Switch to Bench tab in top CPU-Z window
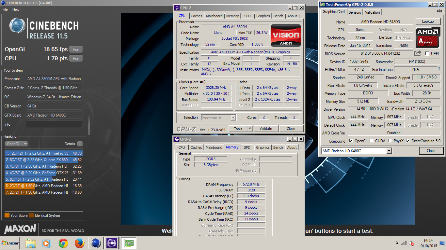 pyautogui.click(x=279, y=16)
